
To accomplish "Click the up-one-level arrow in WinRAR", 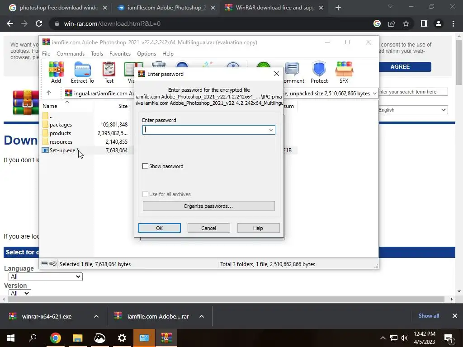I will pos(49,93).
